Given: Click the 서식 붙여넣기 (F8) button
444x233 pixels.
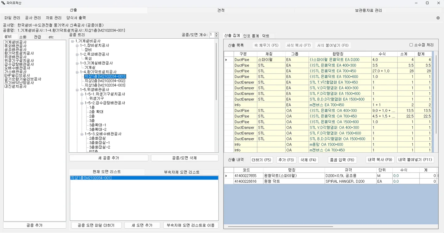Looking at the screenshot, I should tap(333, 45).
